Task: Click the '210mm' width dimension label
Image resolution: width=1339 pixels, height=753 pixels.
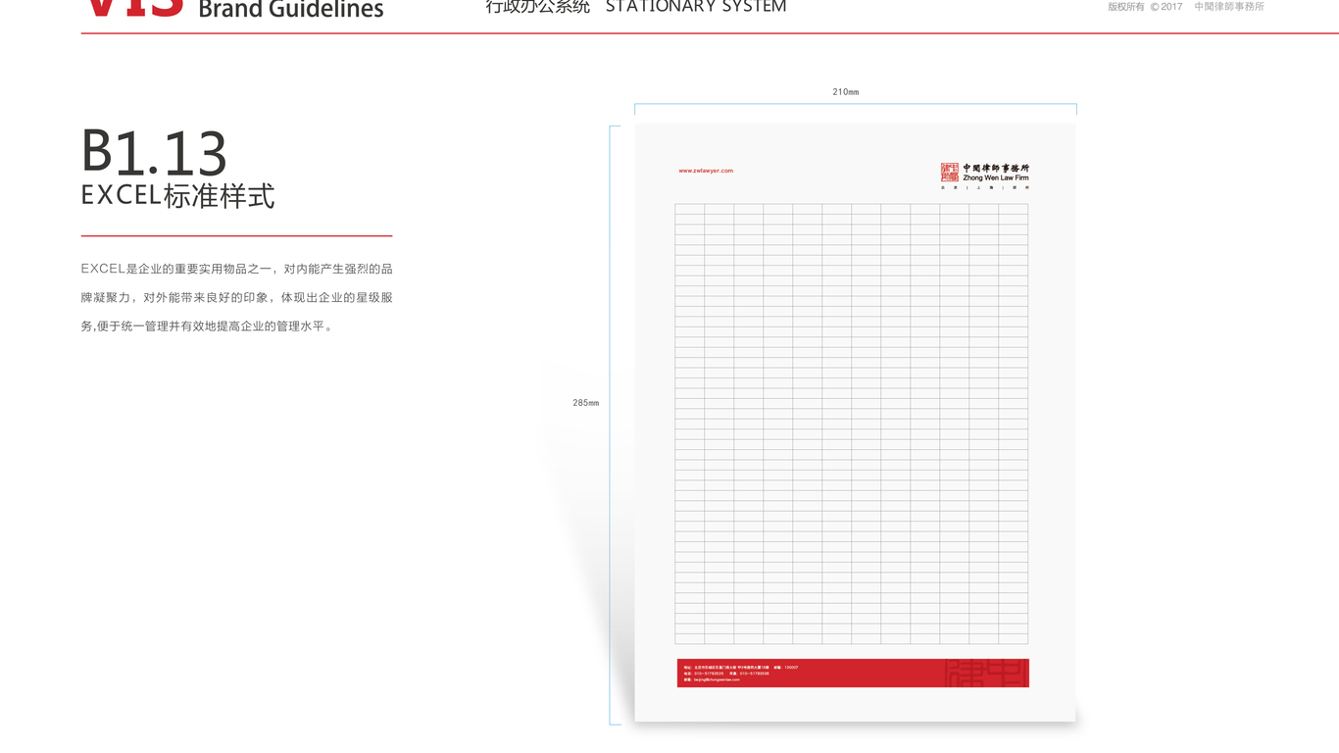Action: [x=846, y=92]
